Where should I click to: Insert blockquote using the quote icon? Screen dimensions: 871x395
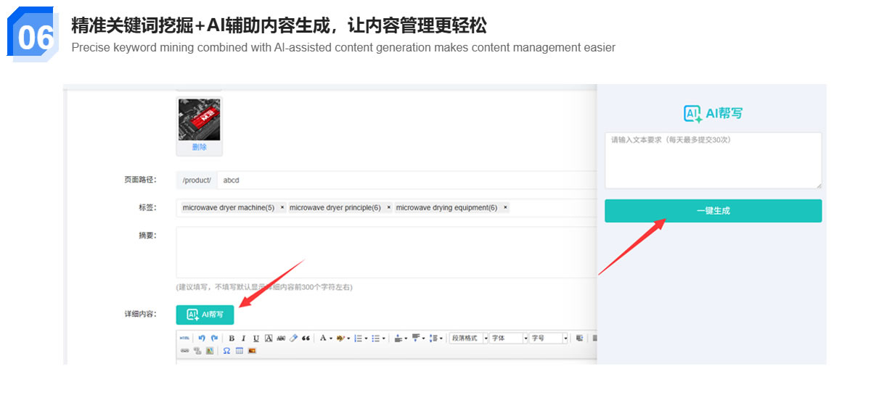(306, 338)
